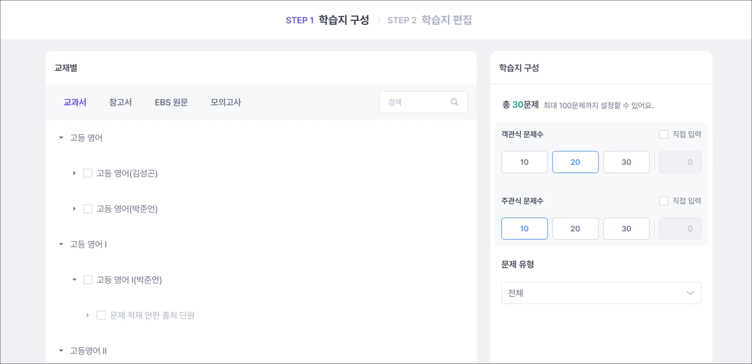
Task: Collapse the 고등 영어 tree group
Action: coord(61,138)
